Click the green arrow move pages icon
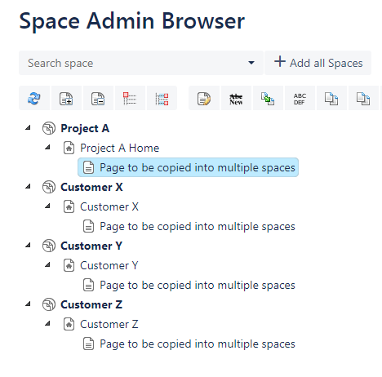The height and width of the screenshot is (377, 382). (268, 98)
